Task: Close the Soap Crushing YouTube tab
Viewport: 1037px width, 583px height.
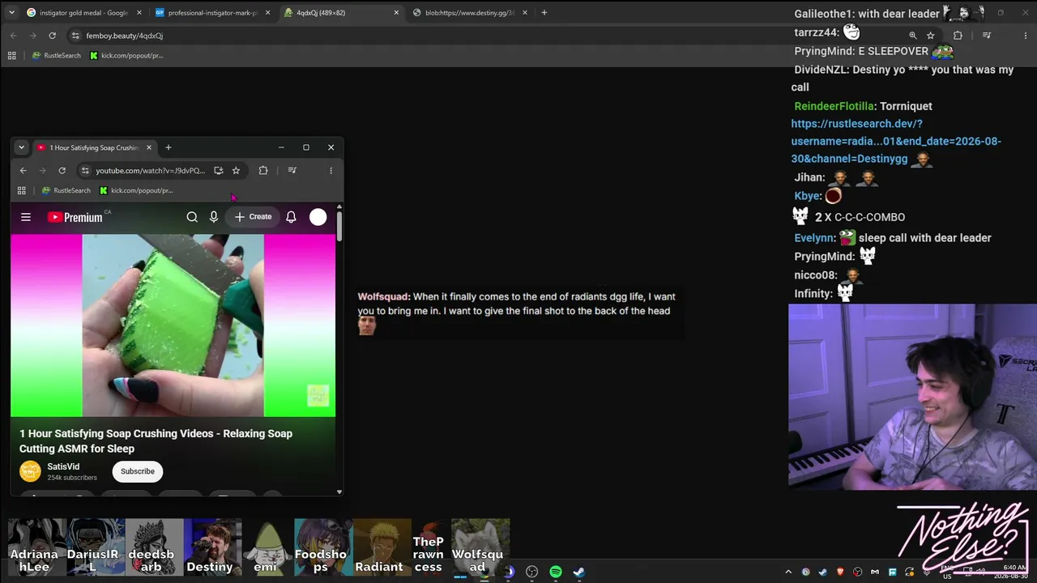Action: point(149,147)
